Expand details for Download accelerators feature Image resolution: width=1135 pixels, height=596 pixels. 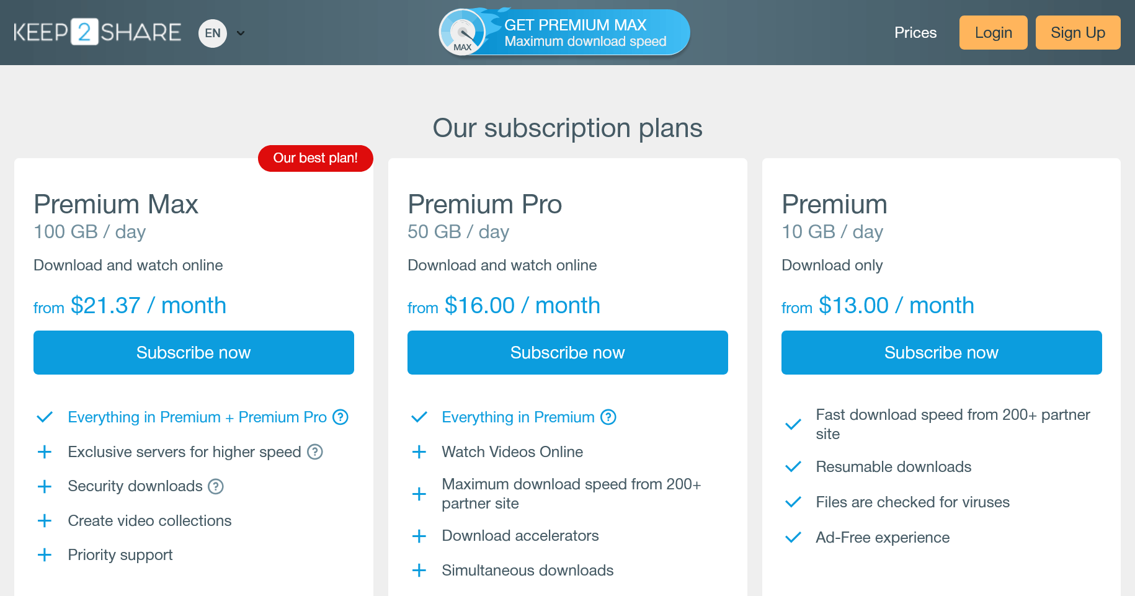pos(420,536)
